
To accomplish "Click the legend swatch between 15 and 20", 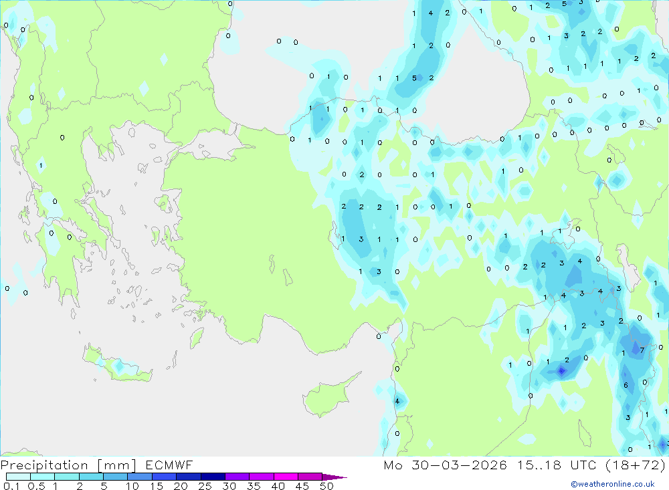I will click(x=165, y=477).
